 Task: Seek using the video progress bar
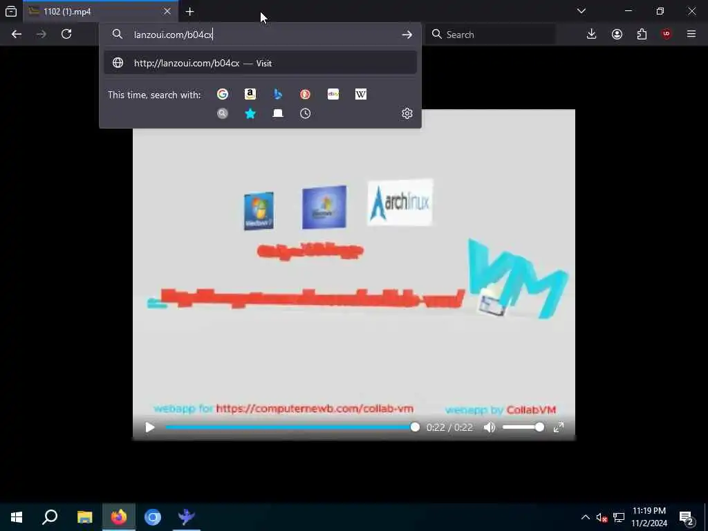(290, 427)
